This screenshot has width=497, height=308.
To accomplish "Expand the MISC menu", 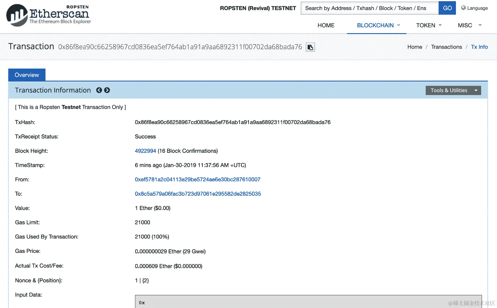I will (470, 25).
